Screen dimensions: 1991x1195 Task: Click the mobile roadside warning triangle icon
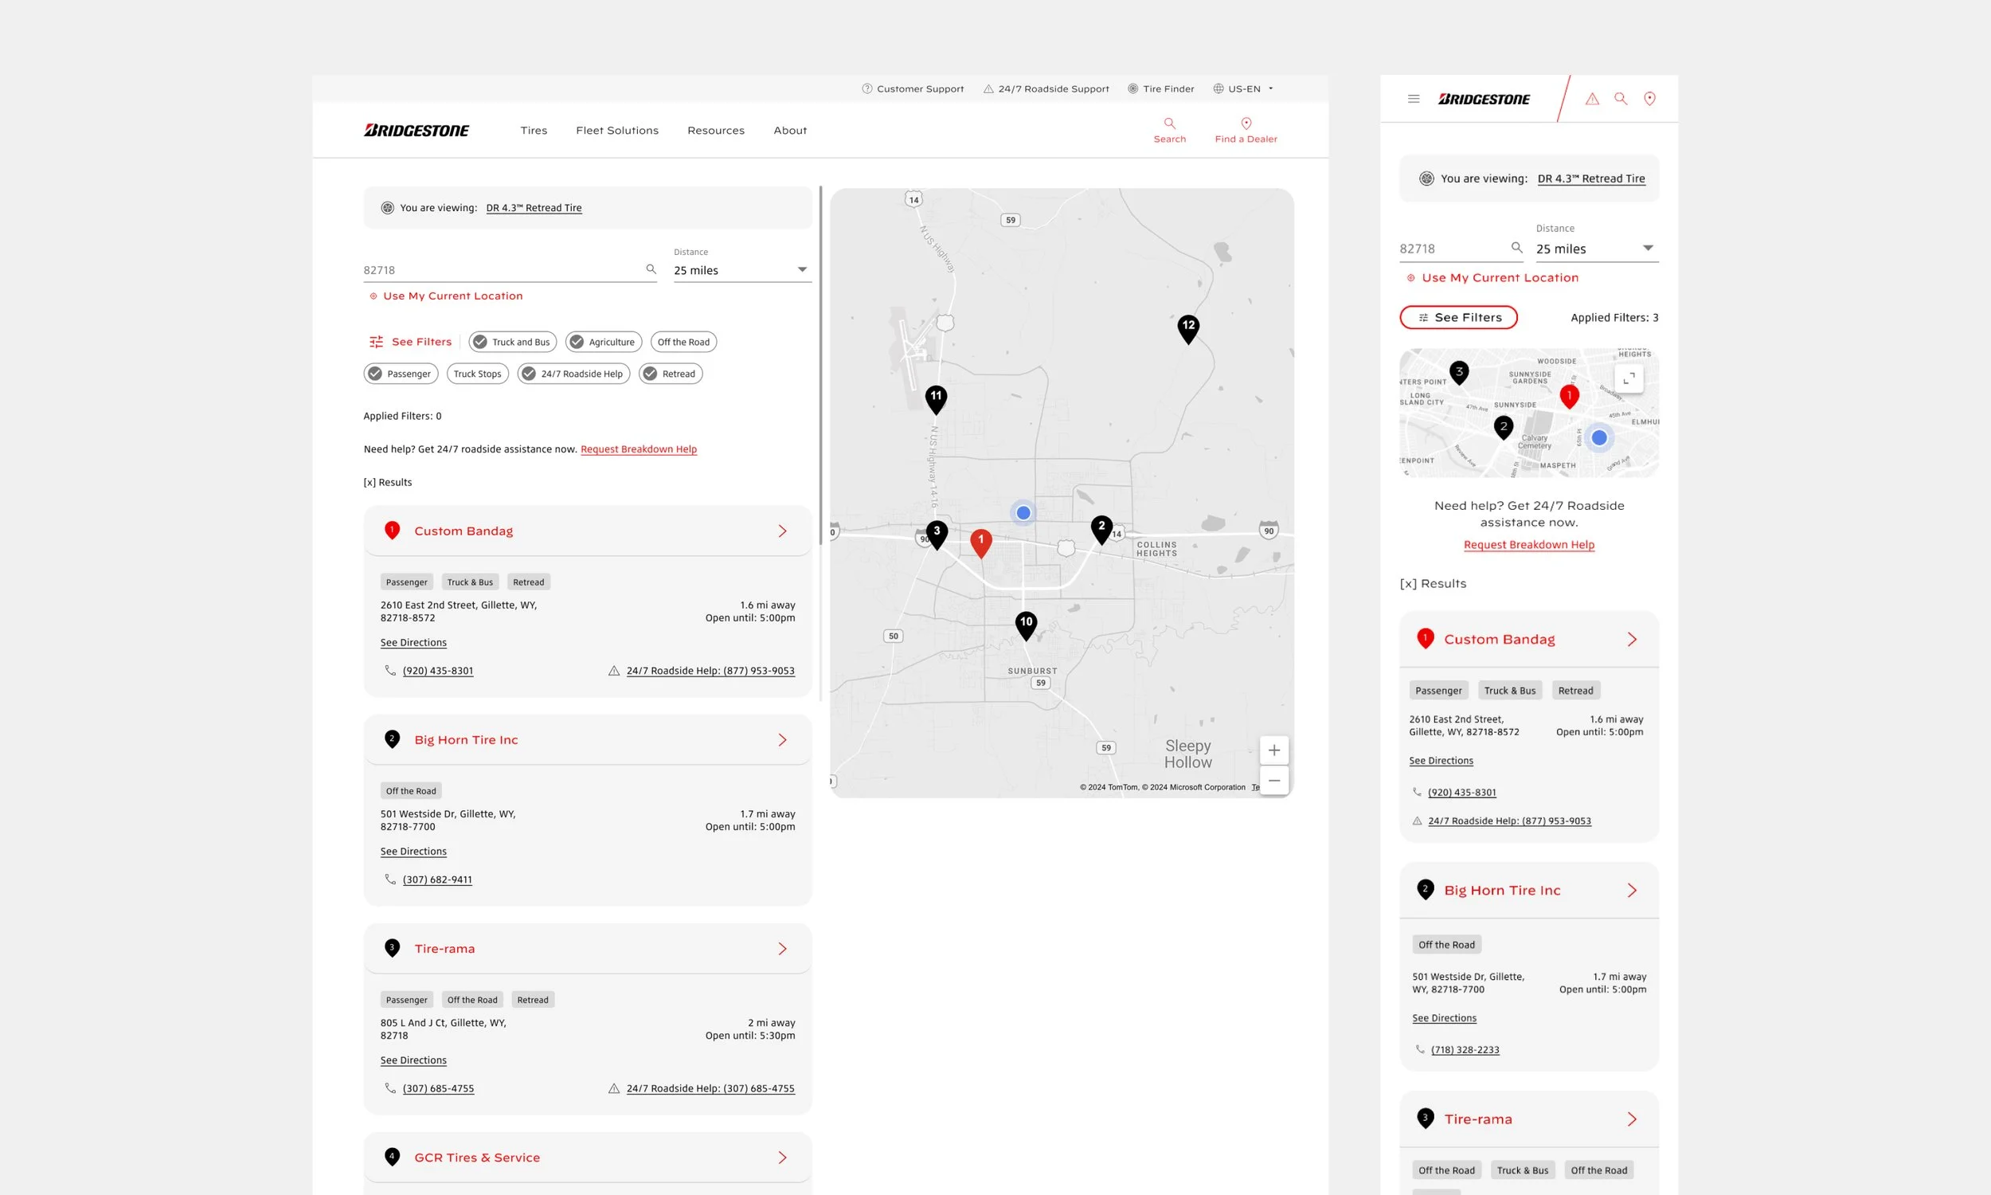(1592, 99)
